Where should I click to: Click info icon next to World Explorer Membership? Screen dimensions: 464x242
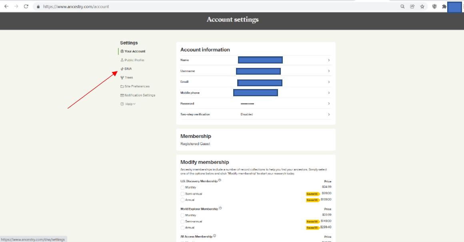220,208
